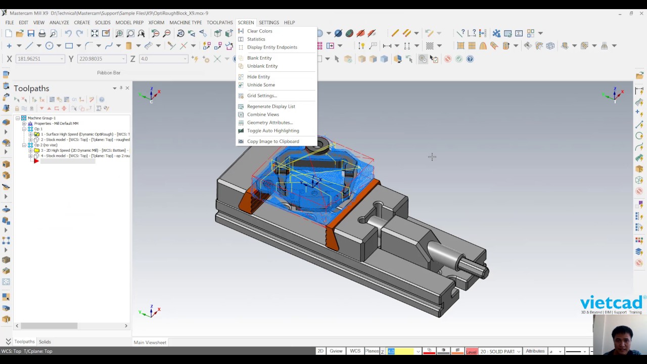Expand the Properties - Mill Default MM node
The image size is (647, 364).
click(24, 123)
